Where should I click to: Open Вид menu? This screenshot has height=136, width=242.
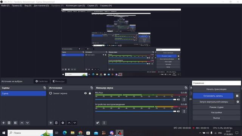pyautogui.click(x=28, y=6)
